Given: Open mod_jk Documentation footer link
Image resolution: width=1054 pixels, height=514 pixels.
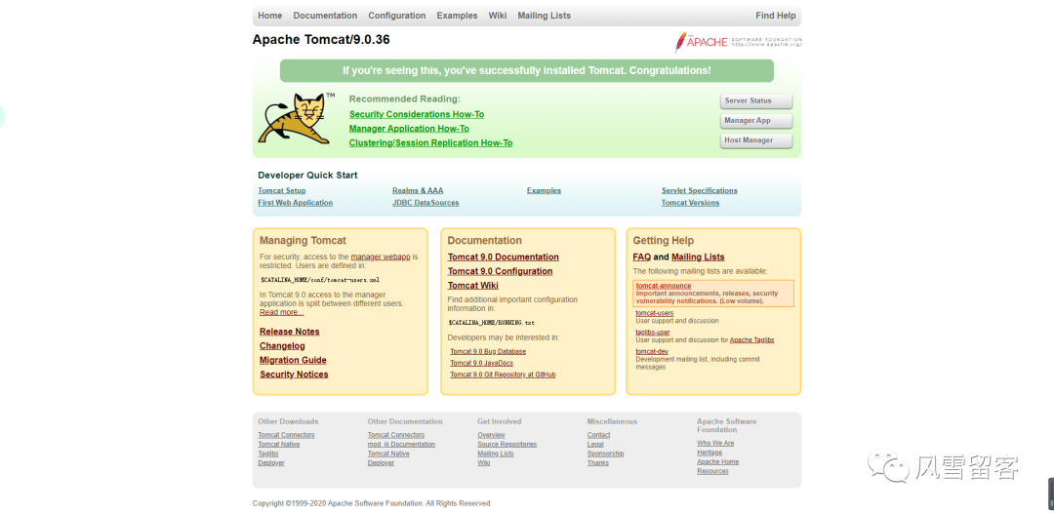Looking at the screenshot, I should (x=401, y=445).
